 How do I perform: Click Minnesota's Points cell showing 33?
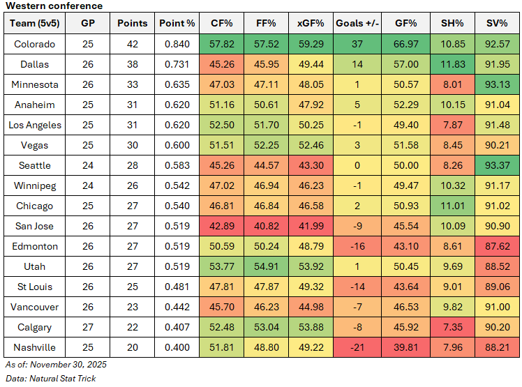(x=132, y=84)
